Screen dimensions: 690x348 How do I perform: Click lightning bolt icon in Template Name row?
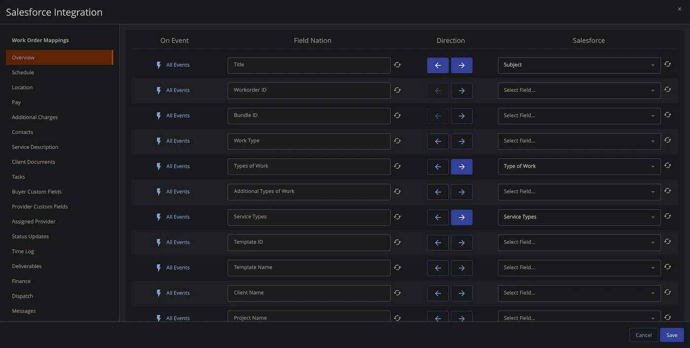(159, 268)
